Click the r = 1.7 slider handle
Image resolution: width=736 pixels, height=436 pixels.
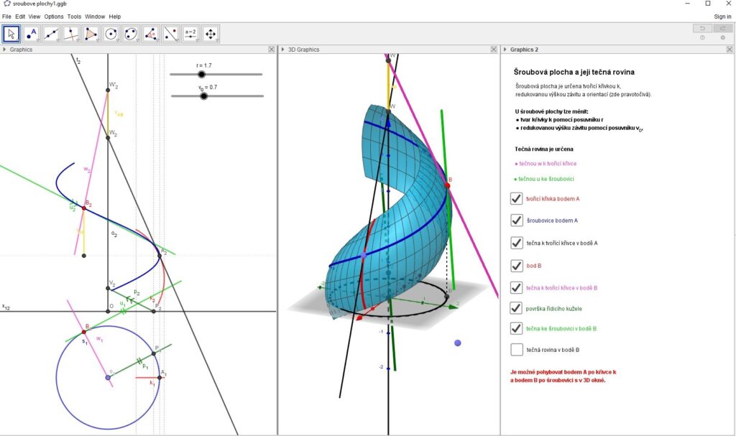(x=201, y=74)
